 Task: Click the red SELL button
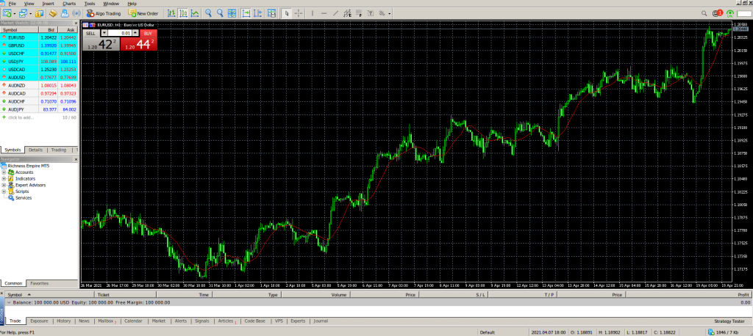pyautogui.click(x=90, y=33)
